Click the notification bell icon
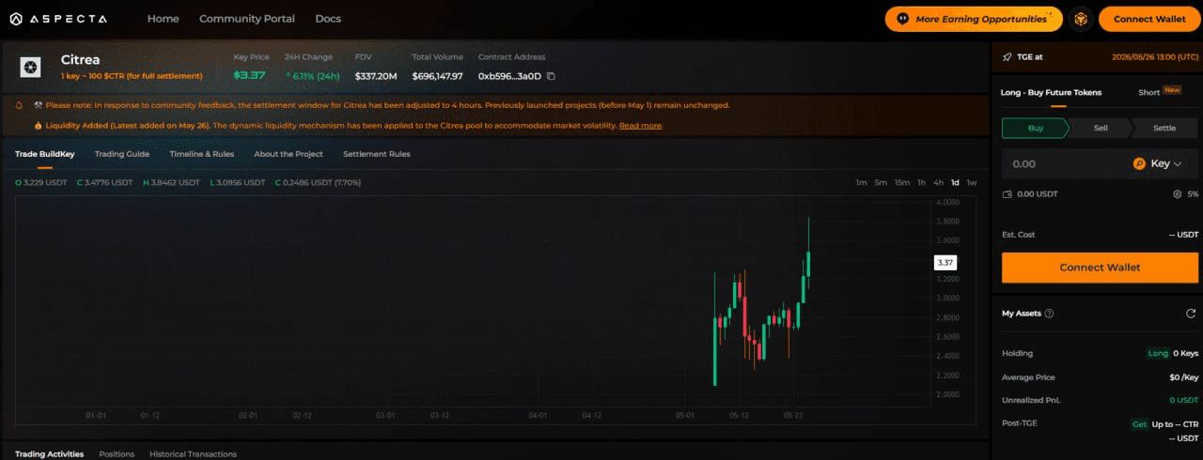Viewport: 1203px width, 460px height. point(19,105)
